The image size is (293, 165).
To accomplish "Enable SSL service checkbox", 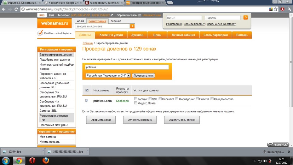I will pos(150,99).
